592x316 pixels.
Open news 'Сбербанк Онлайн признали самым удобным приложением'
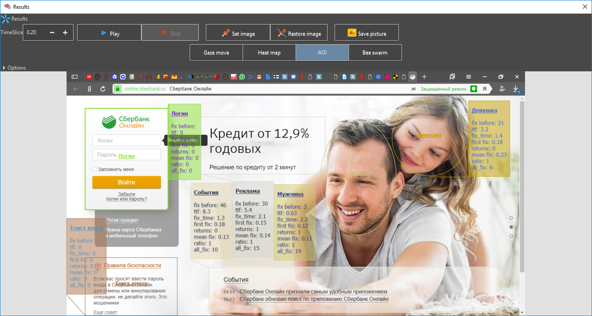click(x=314, y=291)
